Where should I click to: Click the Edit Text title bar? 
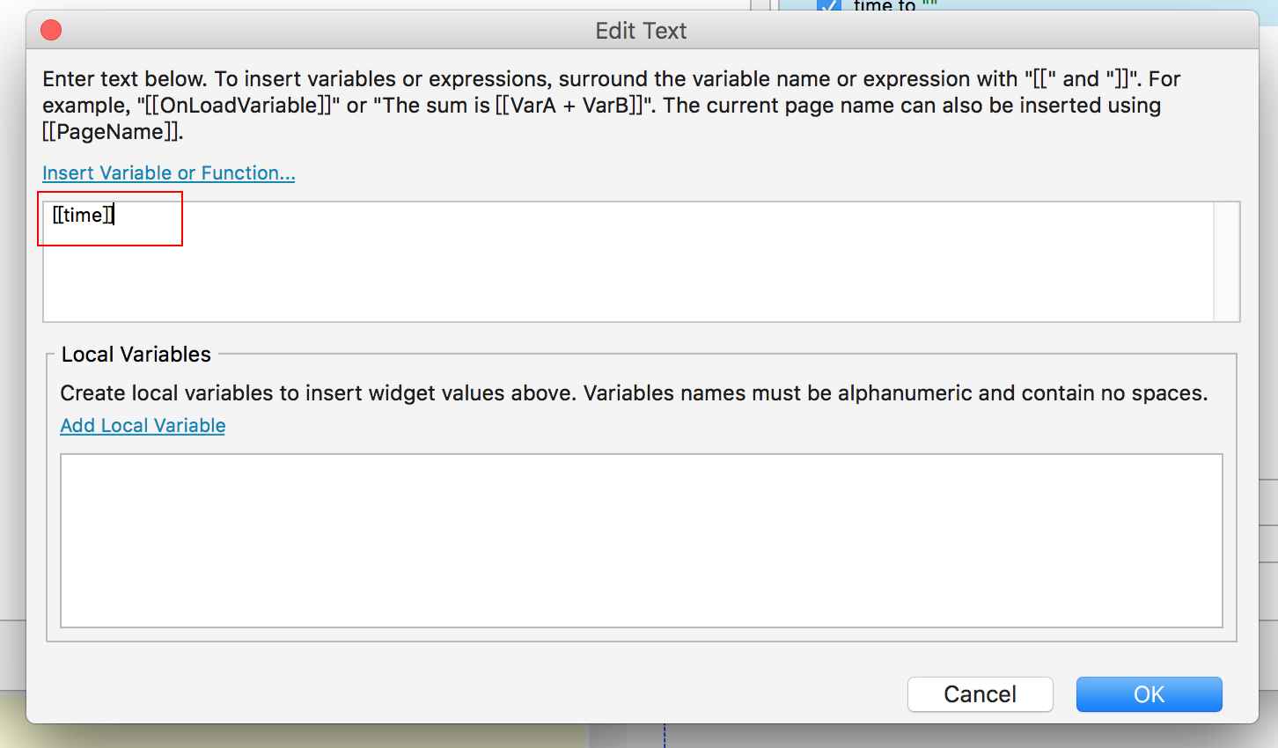click(x=641, y=31)
